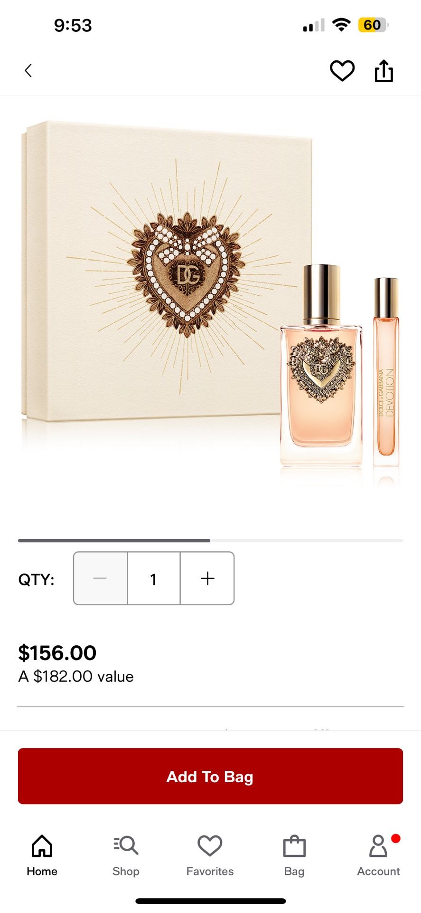
Task: Favorite this product with the heart icon
Action: [x=342, y=71]
